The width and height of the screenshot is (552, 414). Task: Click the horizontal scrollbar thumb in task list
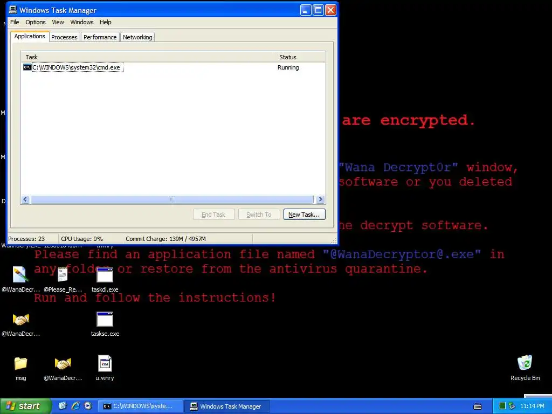172,199
